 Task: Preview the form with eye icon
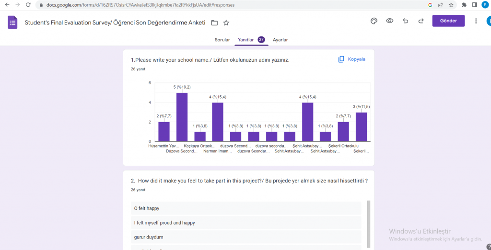(x=390, y=21)
